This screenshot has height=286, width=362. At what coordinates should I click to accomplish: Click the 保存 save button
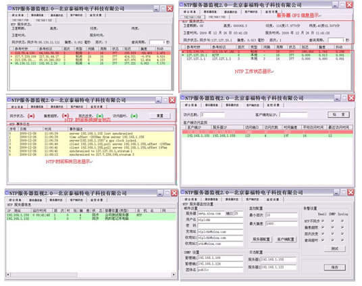click(335, 267)
